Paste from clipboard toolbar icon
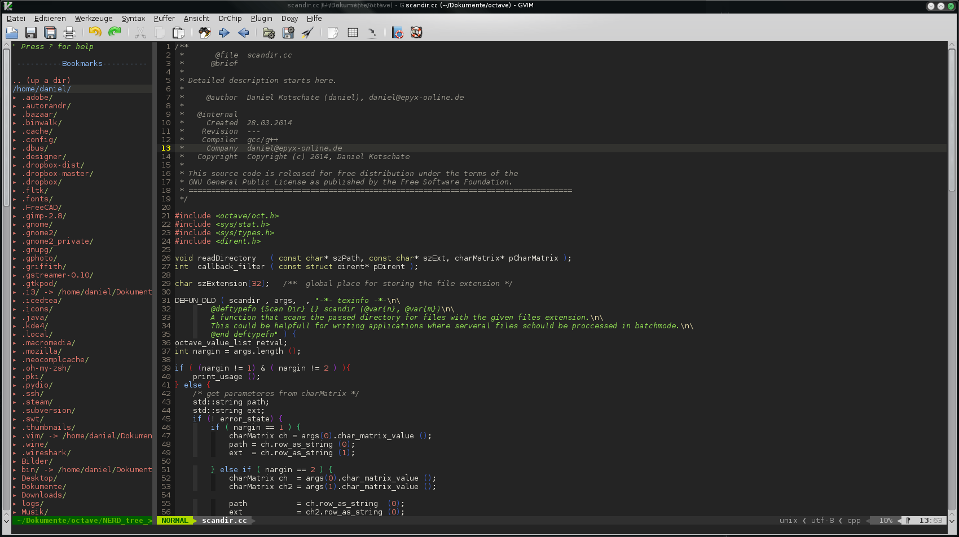Screen dimensions: 959x537 point(179,33)
